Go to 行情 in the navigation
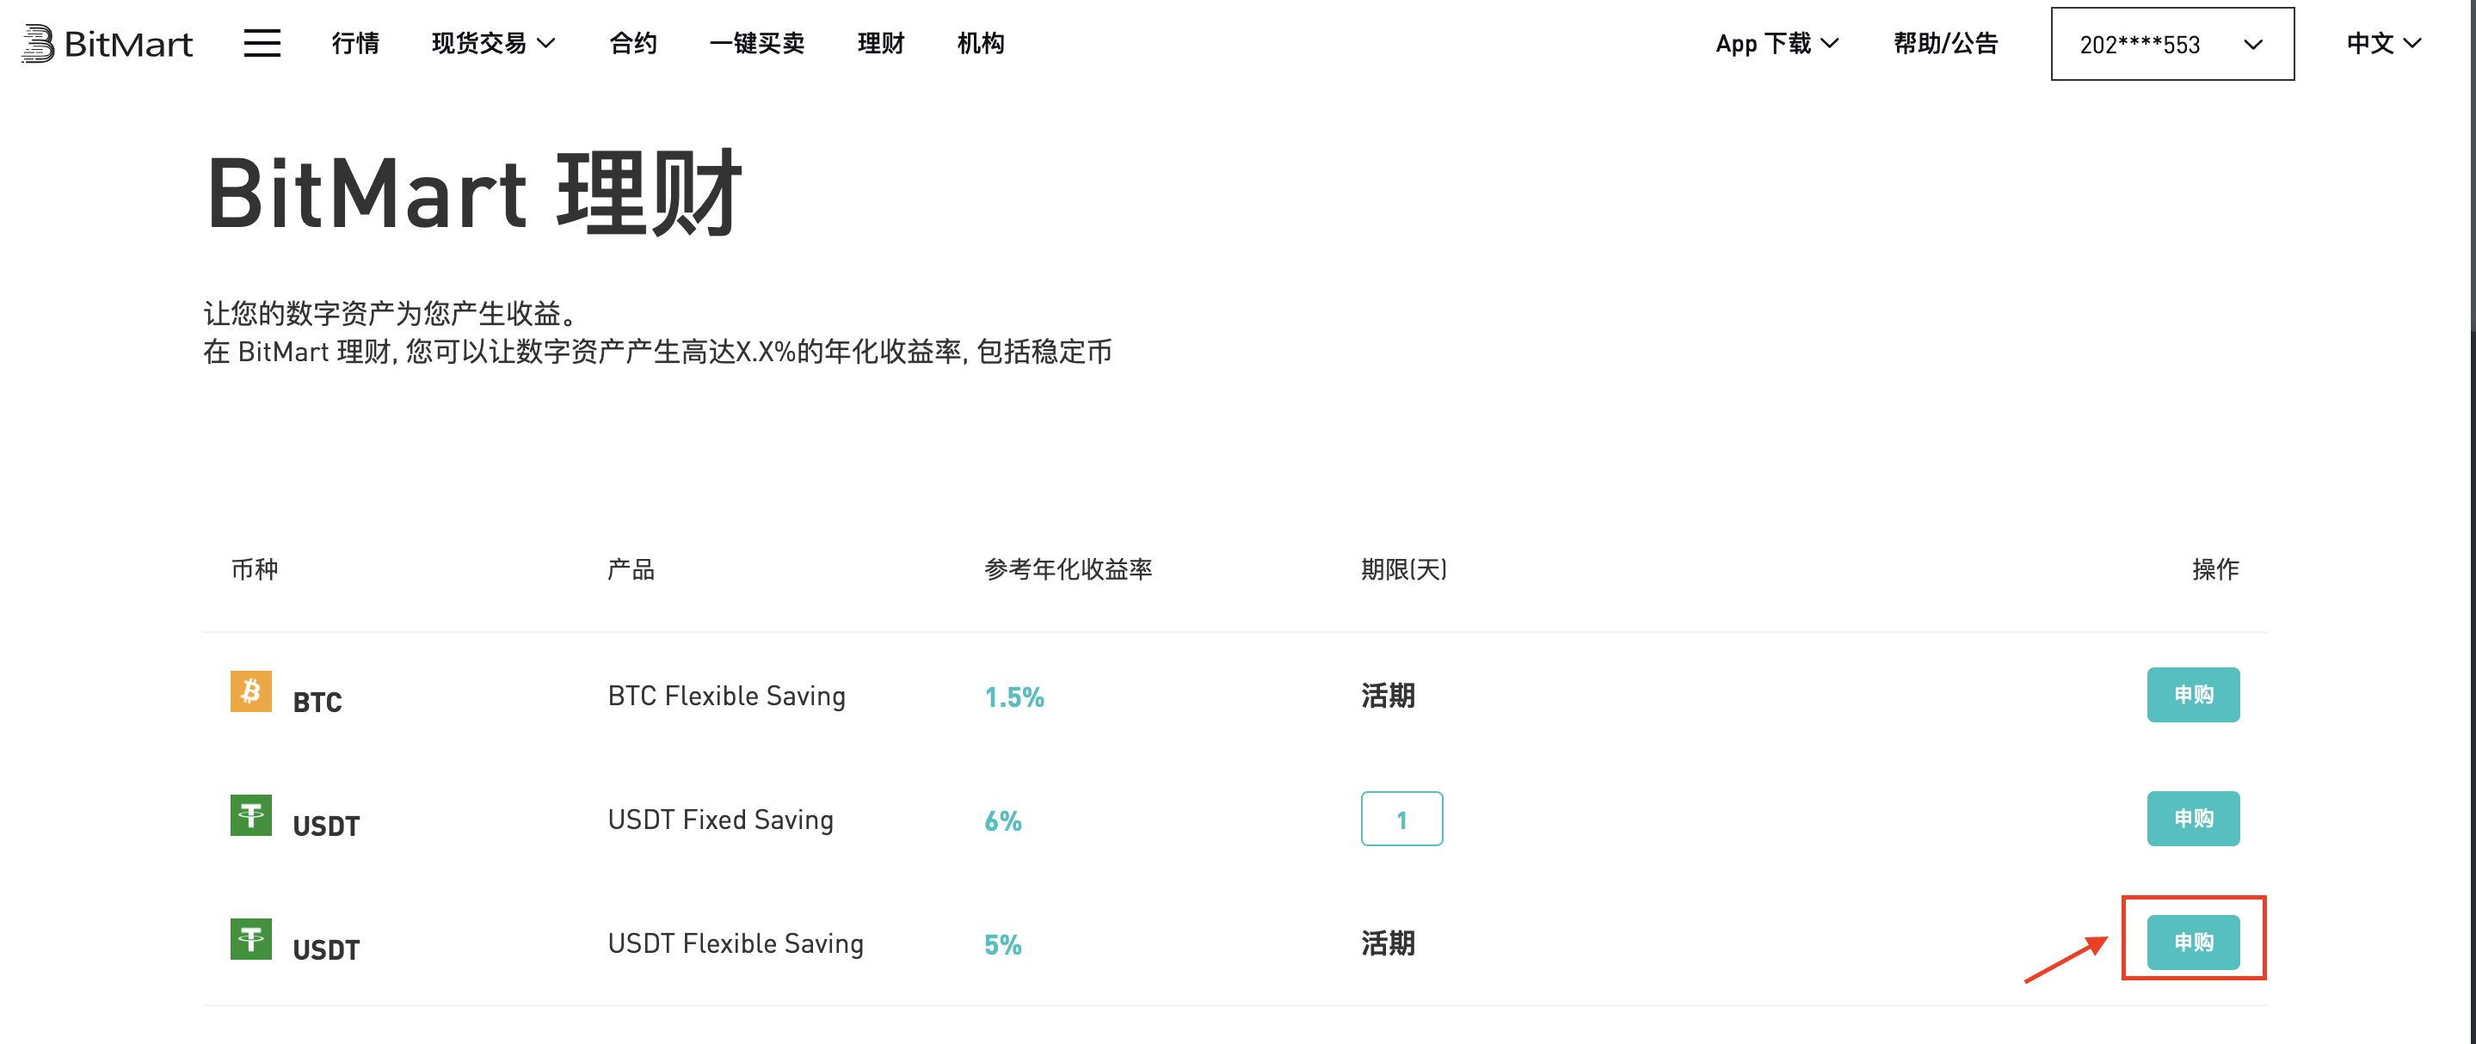The width and height of the screenshot is (2476, 1044). pyautogui.click(x=354, y=43)
